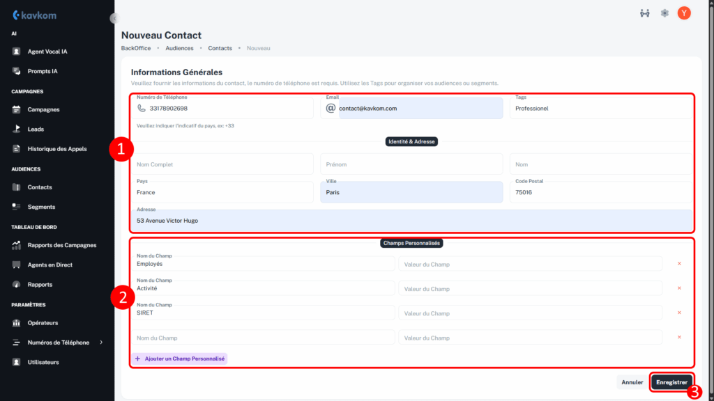
Task: Click the Nom Complet input field
Action: [225, 164]
